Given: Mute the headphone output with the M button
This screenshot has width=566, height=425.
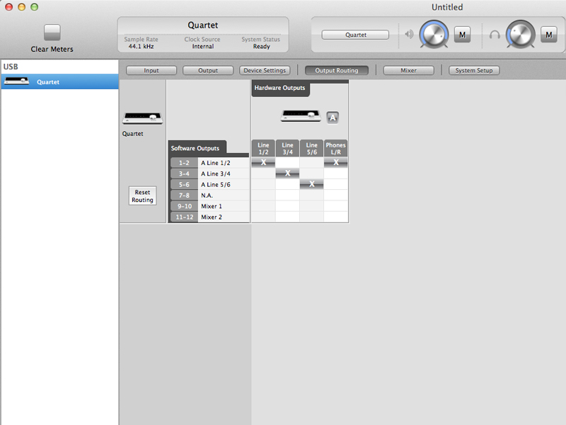Looking at the screenshot, I should tap(549, 35).
